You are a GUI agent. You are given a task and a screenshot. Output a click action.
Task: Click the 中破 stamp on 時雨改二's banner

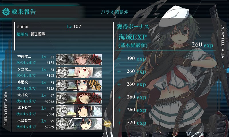click(x=95, y=85)
